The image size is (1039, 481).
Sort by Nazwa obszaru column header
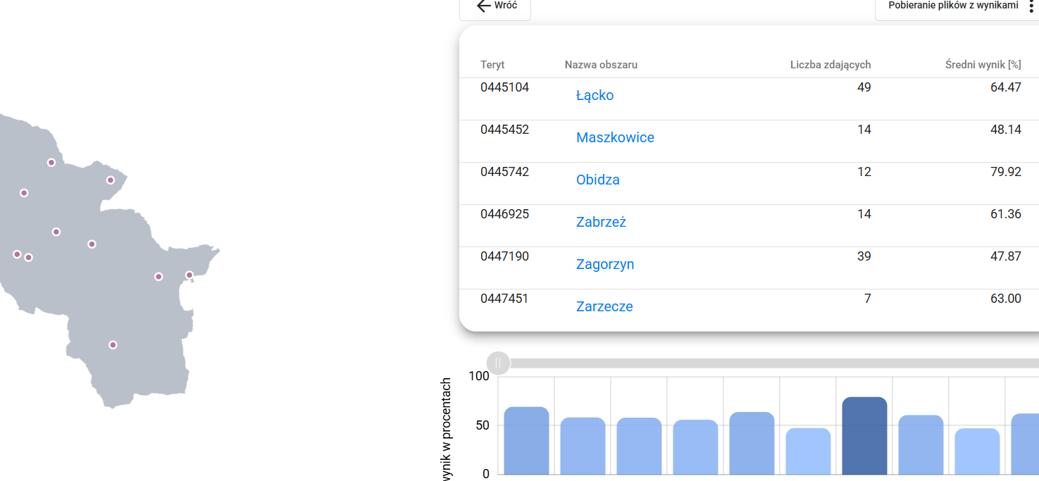(601, 65)
